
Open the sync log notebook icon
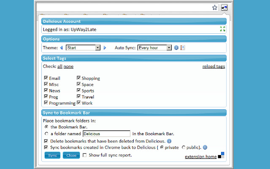point(183,48)
